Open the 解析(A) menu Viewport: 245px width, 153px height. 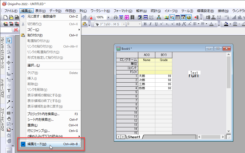pos(141,11)
